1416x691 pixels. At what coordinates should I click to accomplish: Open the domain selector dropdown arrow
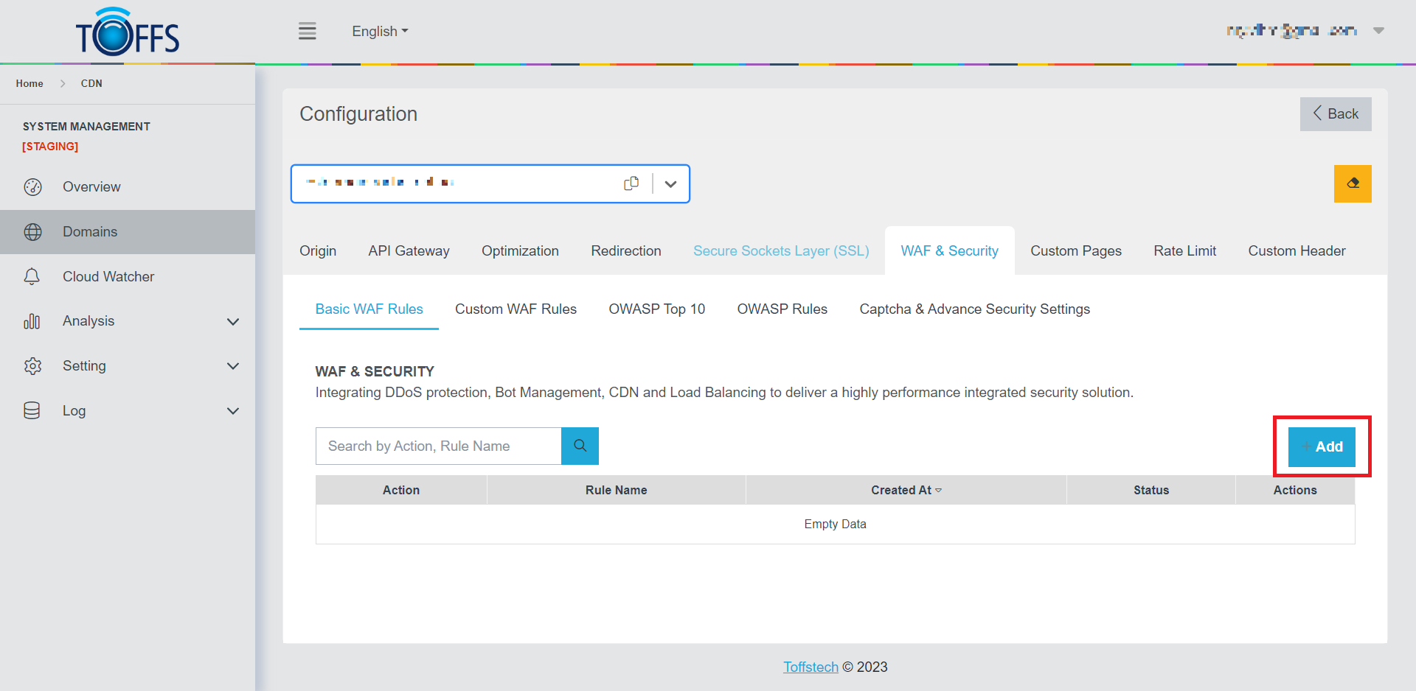[670, 184]
